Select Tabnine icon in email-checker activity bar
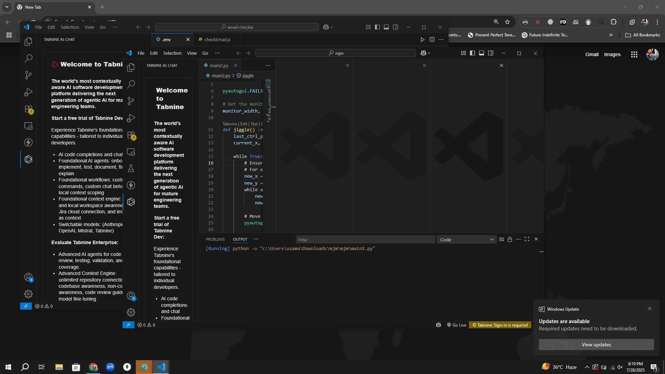 28,159
